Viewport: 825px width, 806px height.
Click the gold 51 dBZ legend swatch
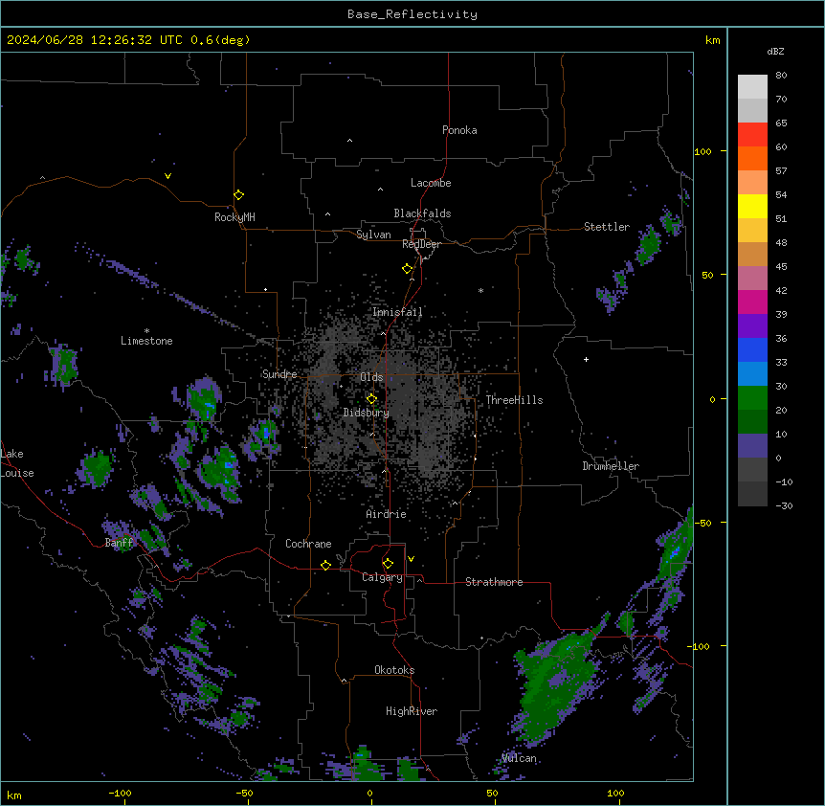(752, 231)
